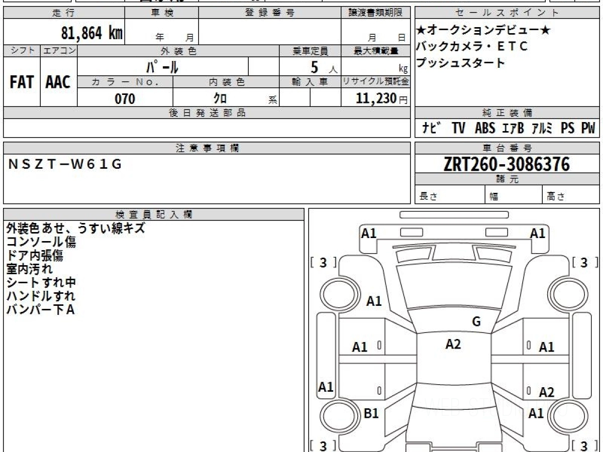Click the seating capacity value 5 人

pyautogui.click(x=325, y=67)
